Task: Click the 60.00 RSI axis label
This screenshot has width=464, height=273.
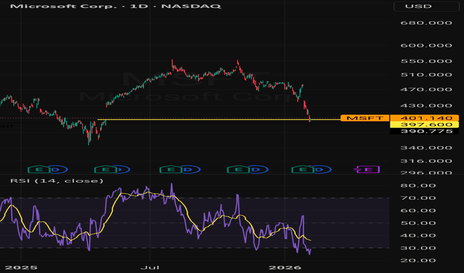Action: (x=418, y=210)
